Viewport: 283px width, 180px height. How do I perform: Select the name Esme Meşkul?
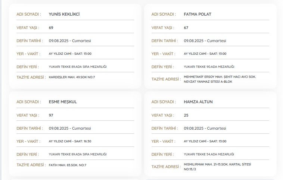click(63, 102)
